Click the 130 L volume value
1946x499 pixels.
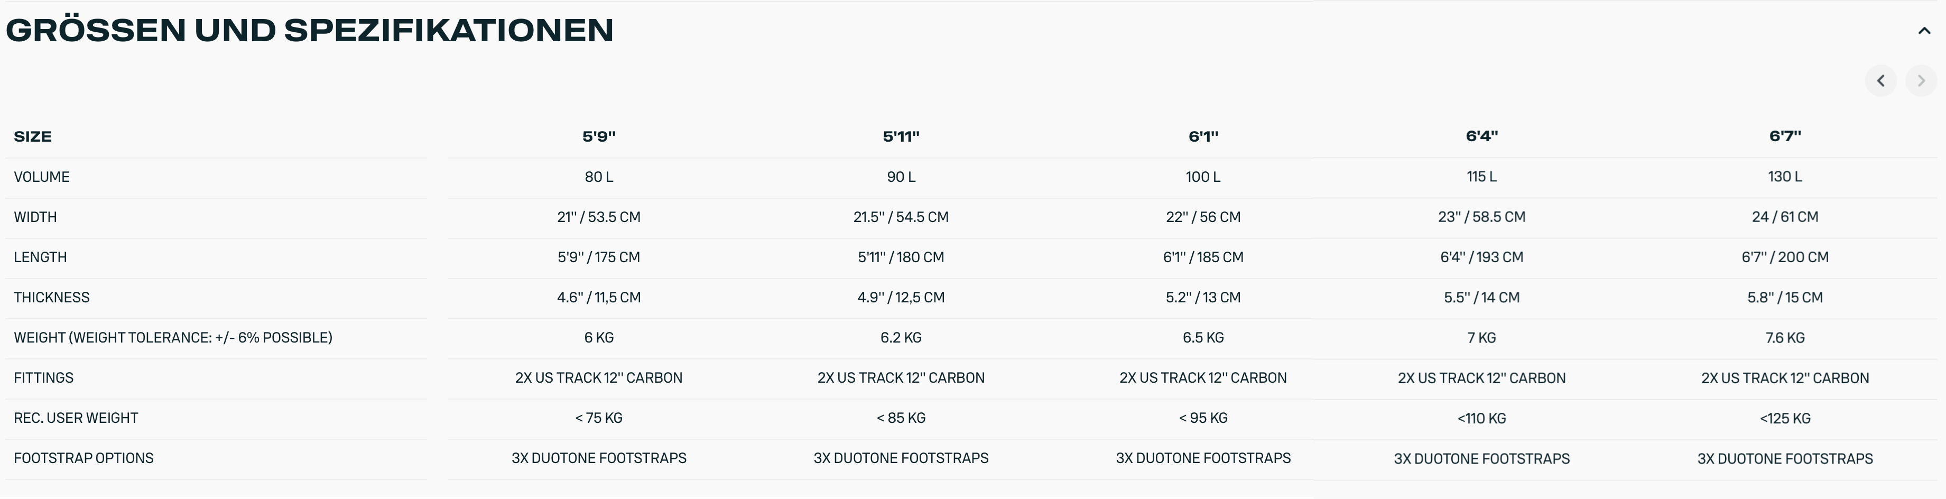tap(1784, 177)
